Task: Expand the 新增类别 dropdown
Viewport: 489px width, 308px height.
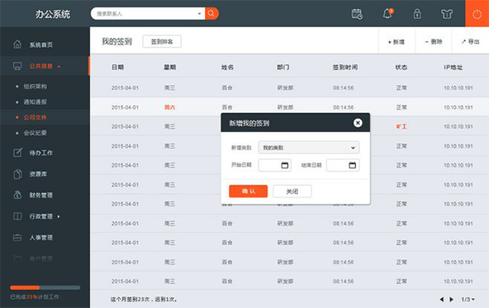Action: pyautogui.click(x=309, y=148)
